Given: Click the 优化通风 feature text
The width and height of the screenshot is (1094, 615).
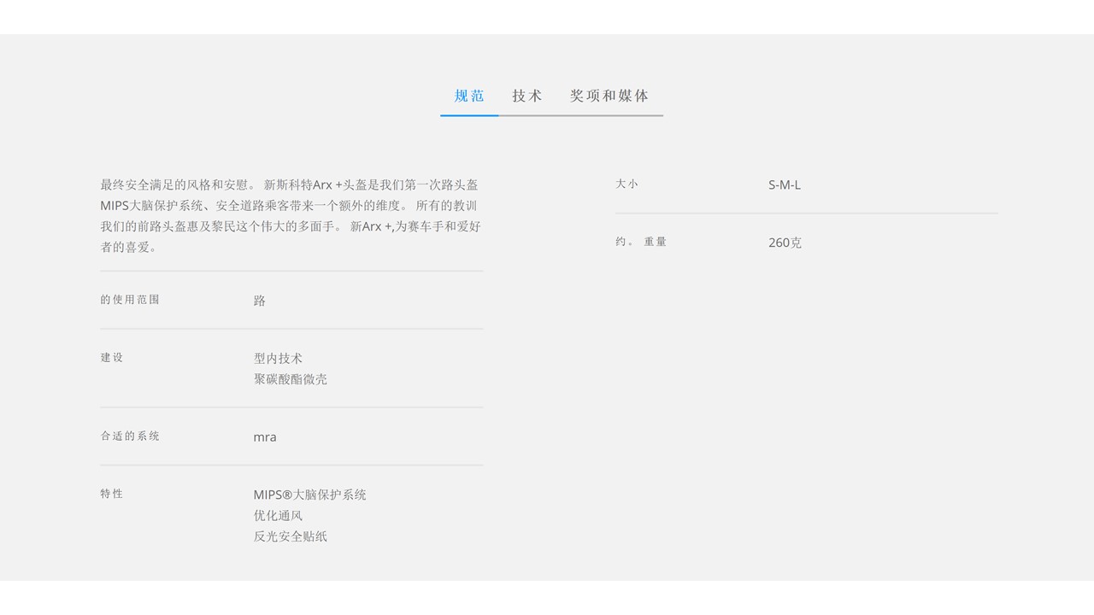Looking at the screenshot, I should coord(278,516).
